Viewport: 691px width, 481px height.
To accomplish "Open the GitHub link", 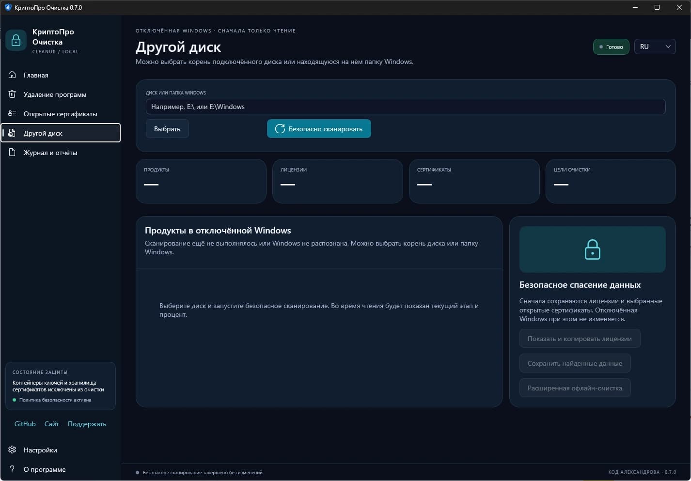I will point(25,424).
